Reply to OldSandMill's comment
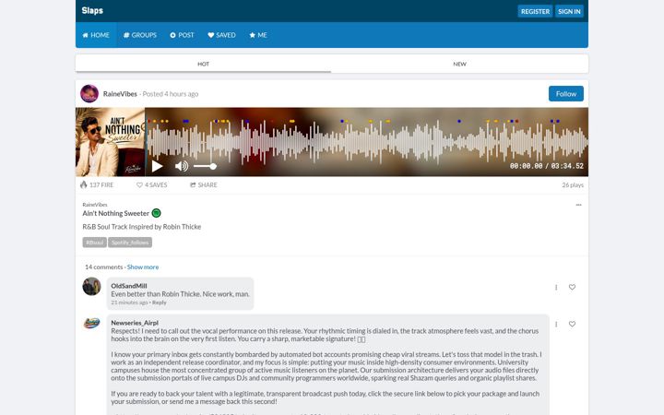Screen dimensions: 664x415 pos(160,302)
